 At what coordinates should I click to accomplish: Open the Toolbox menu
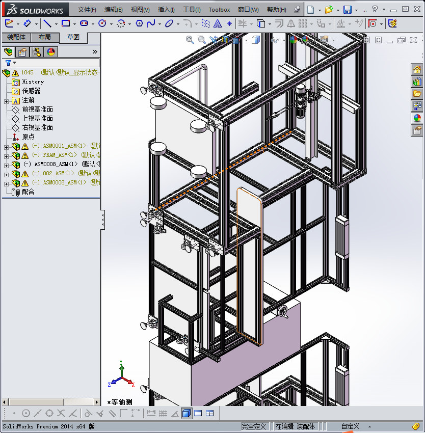(219, 10)
